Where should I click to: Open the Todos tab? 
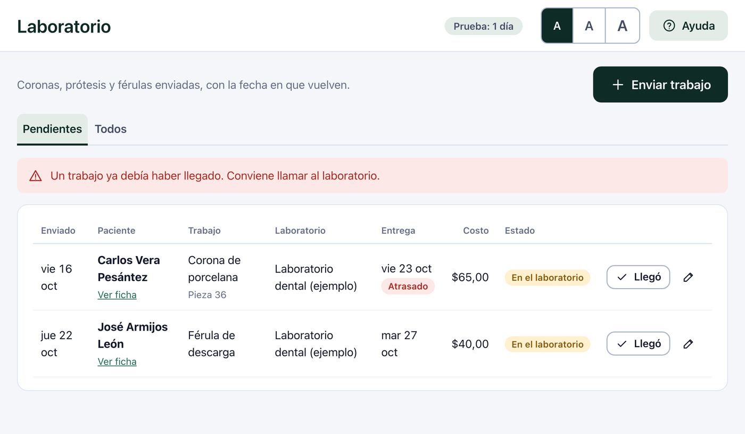(111, 129)
